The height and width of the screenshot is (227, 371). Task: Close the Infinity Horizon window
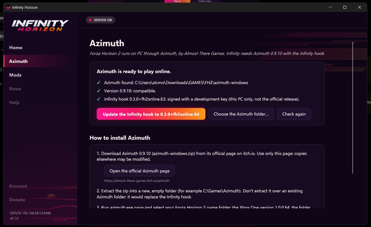pyautogui.click(x=360, y=7)
